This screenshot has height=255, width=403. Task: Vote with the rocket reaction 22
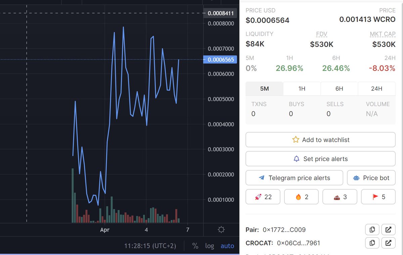(263, 197)
